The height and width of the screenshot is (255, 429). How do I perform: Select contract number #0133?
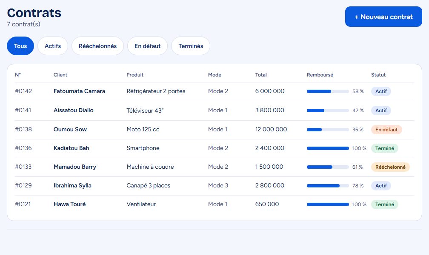point(23,167)
